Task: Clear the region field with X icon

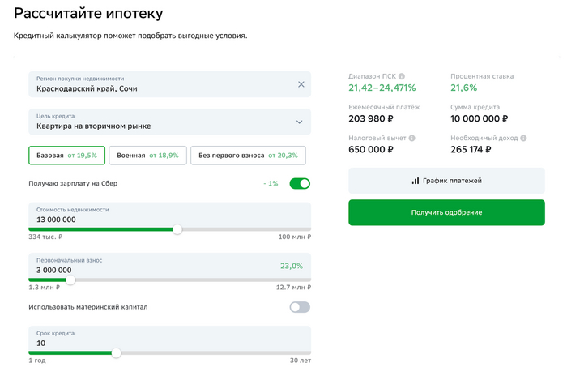Action: (301, 83)
